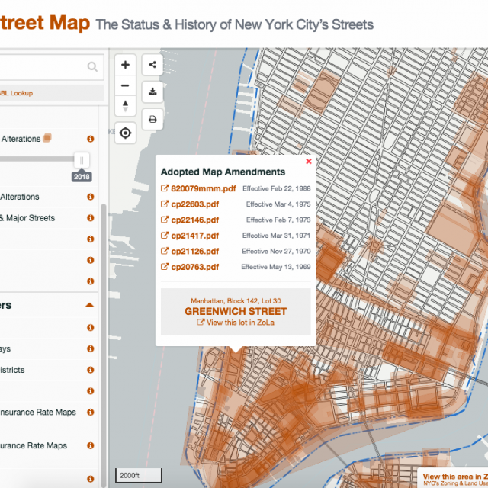The image size is (488, 488).
Task: Open the share map icon
Action: pos(153,65)
